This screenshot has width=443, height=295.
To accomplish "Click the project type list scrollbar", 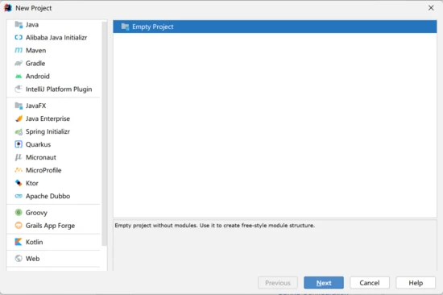I will [x=104, y=134].
